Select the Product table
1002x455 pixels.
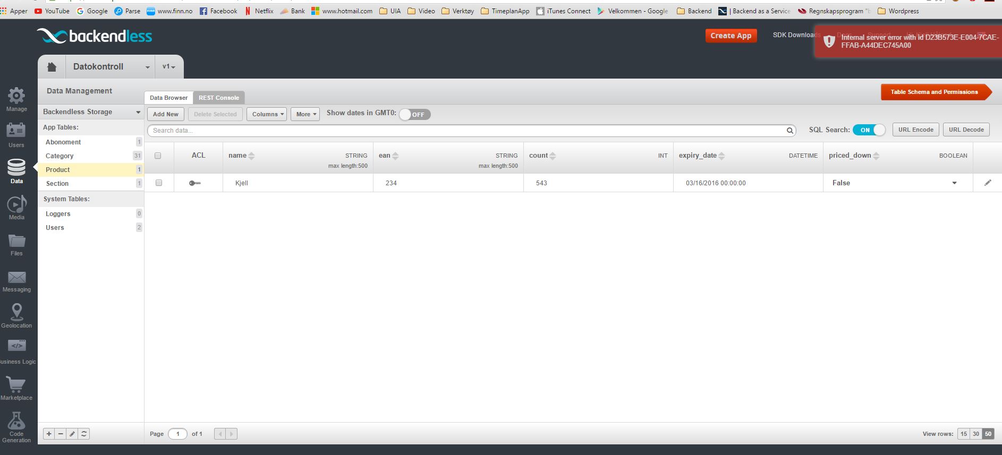click(90, 170)
